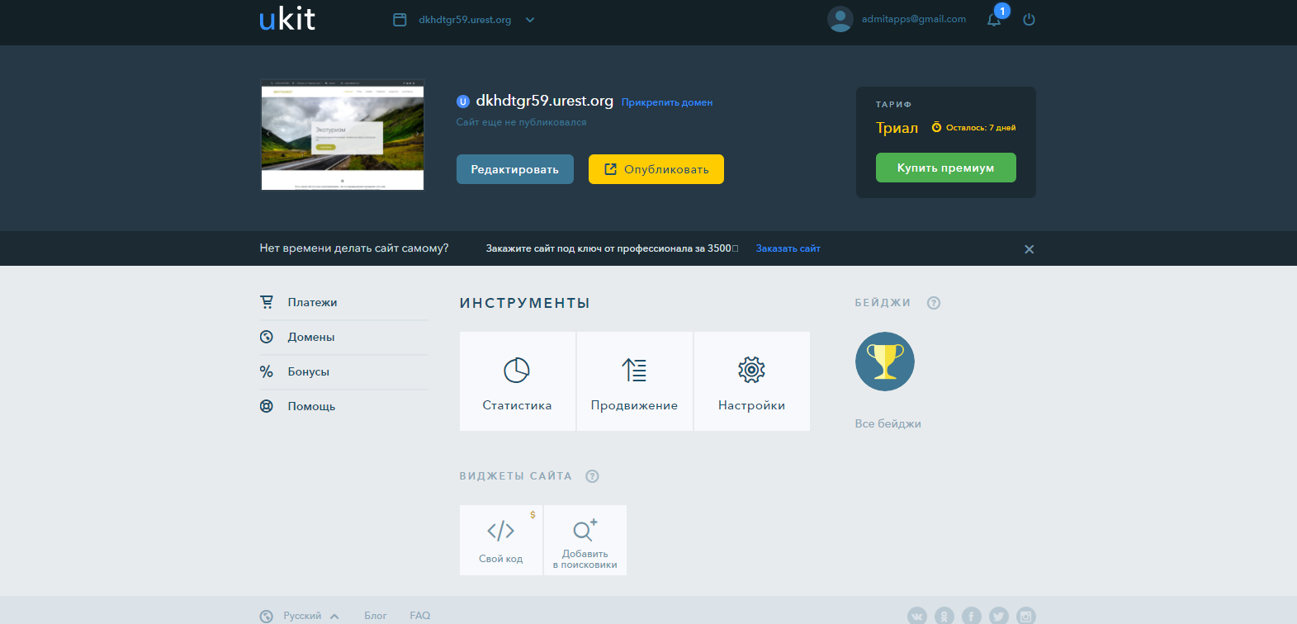
Task: Open the Добавить в поисковики widget
Action: (x=585, y=540)
